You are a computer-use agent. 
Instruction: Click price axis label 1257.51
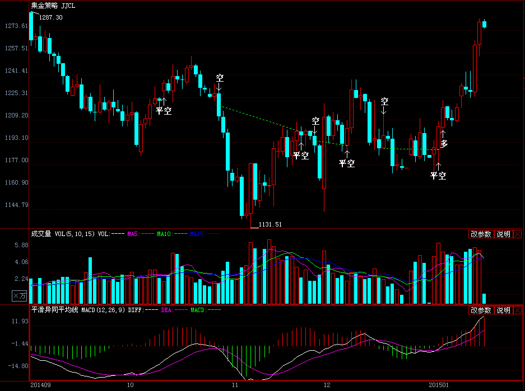click(16, 49)
